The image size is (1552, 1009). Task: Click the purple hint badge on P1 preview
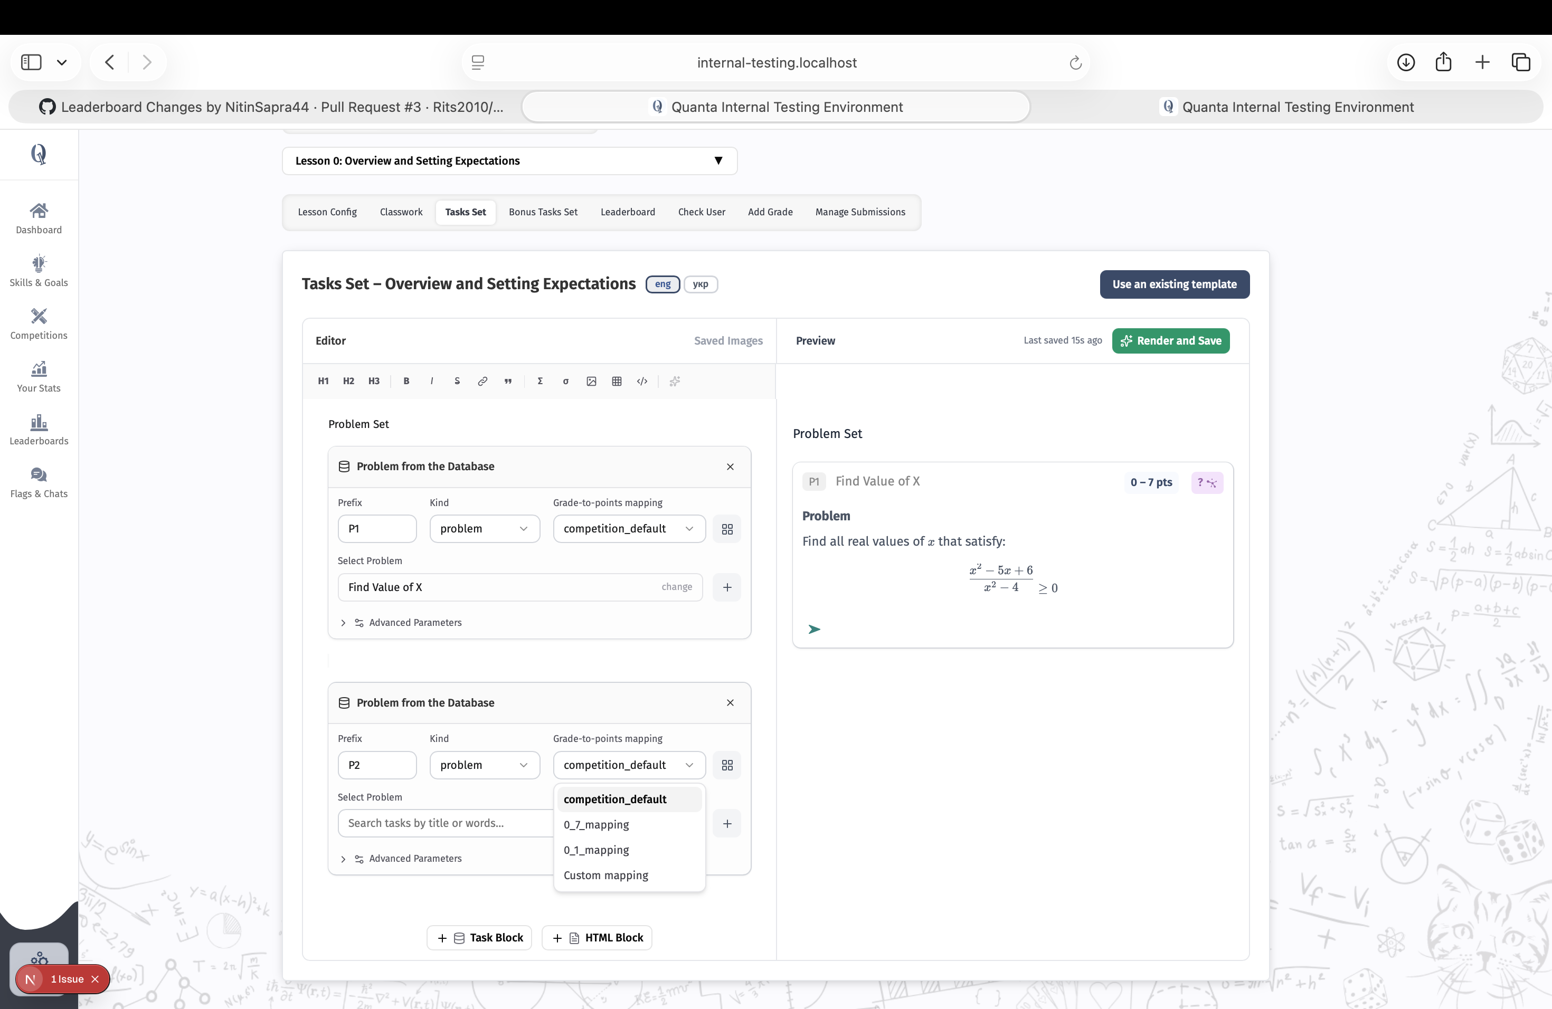[1207, 483]
